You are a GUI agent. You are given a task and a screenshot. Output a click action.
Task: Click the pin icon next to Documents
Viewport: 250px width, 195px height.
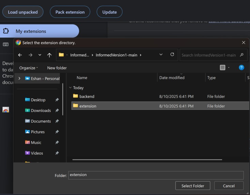tap(57, 121)
